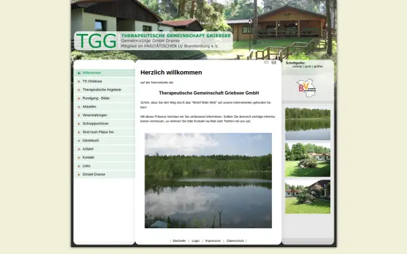
Task: Open the TG Griebsee menu item
Action: pyautogui.click(x=104, y=81)
